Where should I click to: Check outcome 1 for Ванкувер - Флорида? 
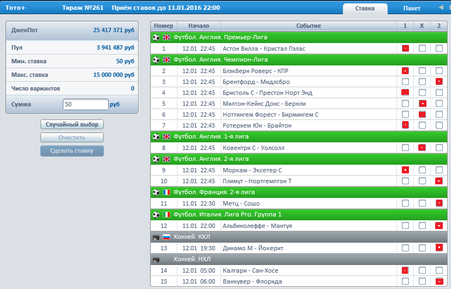(405, 281)
